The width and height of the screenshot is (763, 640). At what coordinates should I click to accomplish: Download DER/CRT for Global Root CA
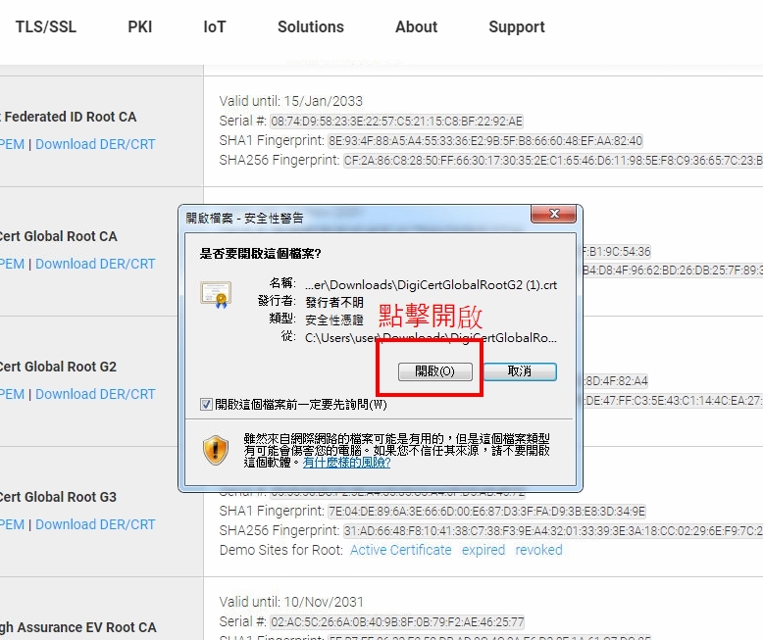click(95, 264)
